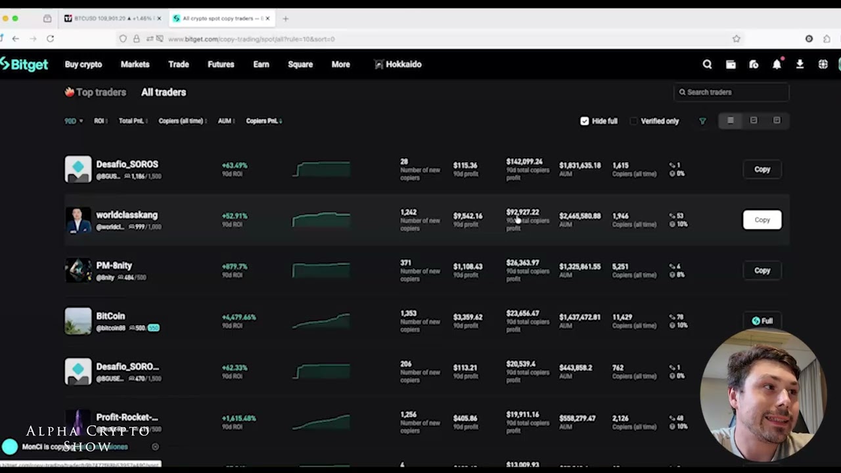Click the browser sidebar toggle icon
The image size is (841, 473).
point(47,18)
